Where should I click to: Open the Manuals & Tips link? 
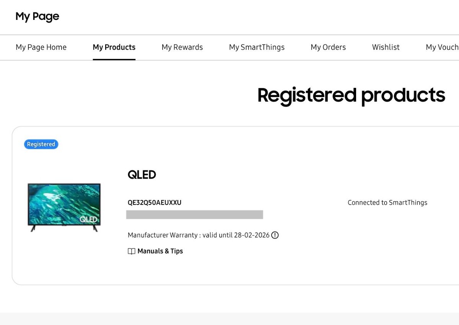click(x=155, y=251)
